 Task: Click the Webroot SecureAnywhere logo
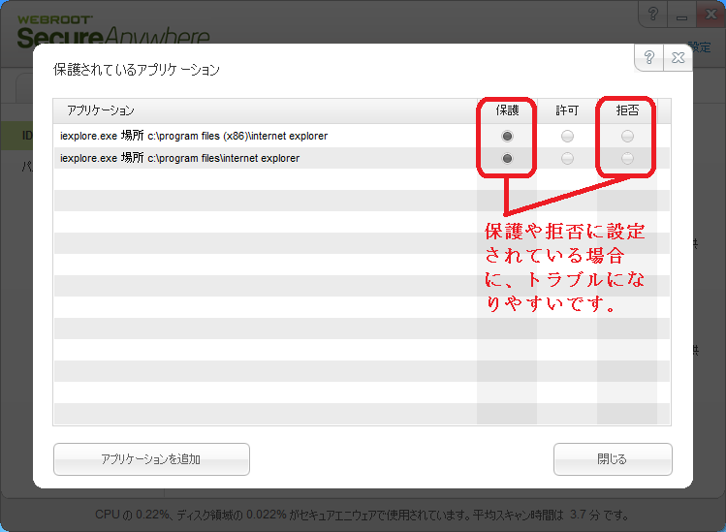[113, 31]
